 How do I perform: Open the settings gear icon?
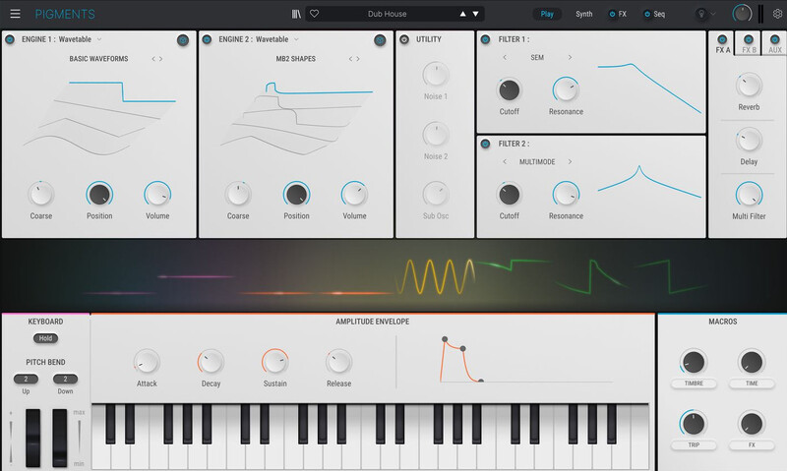click(x=777, y=14)
